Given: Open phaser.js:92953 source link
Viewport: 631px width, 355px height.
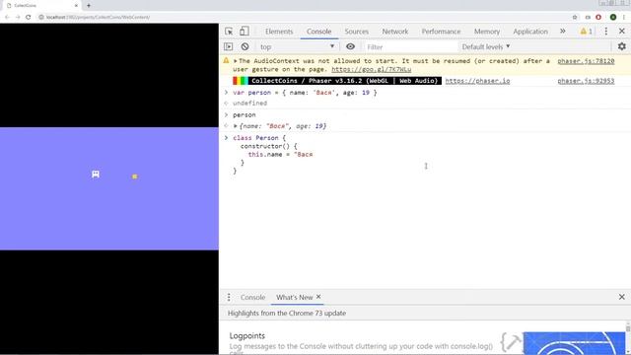Looking at the screenshot, I should [x=586, y=81].
